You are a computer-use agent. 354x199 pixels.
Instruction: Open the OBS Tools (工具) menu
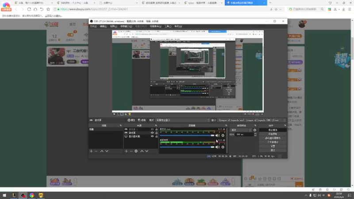[168, 27]
